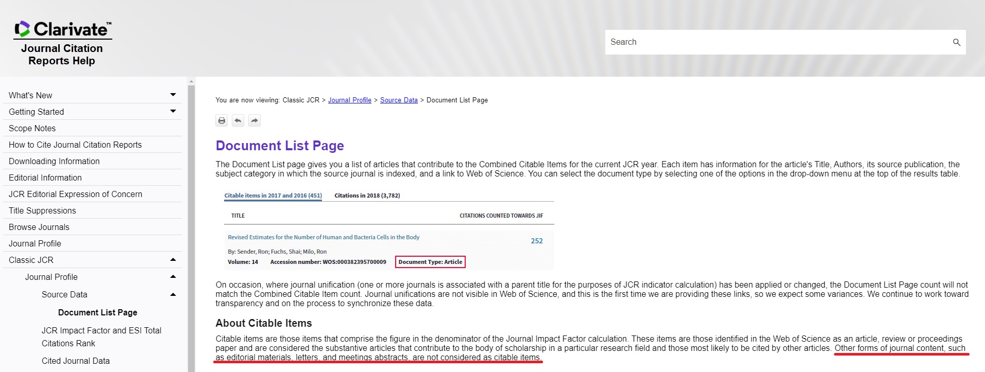
Task: Click the About Citable Items heading
Action: [264, 323]
